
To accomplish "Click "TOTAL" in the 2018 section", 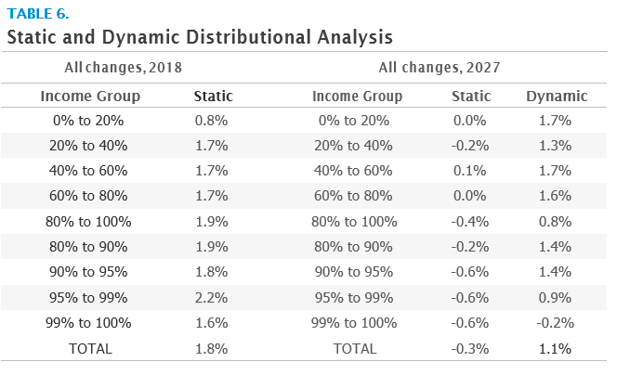I will pyautogui.click(x=90, y=349).
